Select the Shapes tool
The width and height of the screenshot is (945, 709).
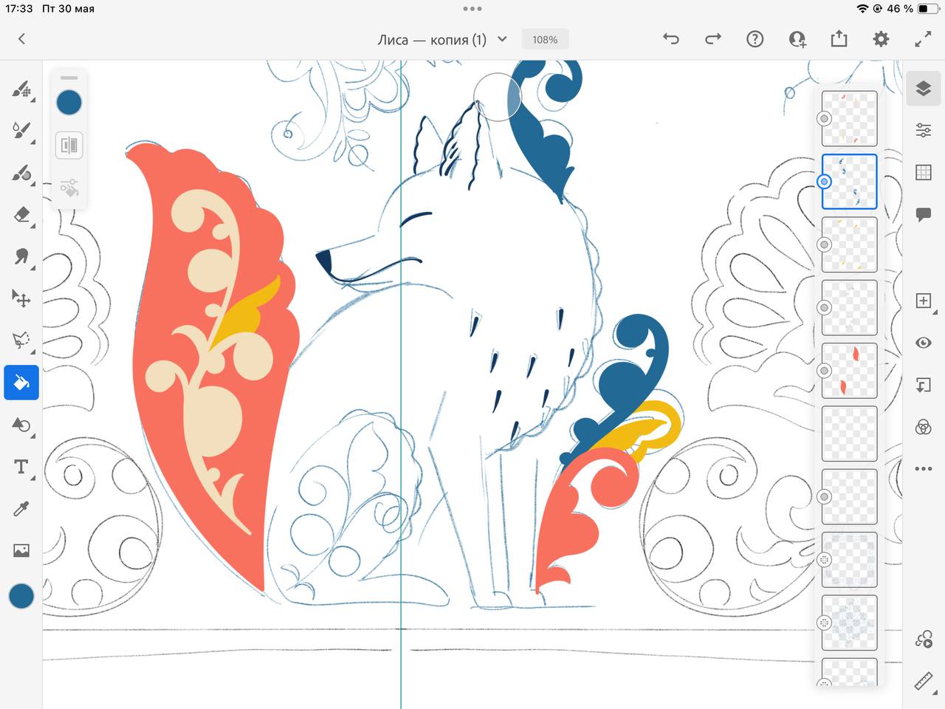21,425
